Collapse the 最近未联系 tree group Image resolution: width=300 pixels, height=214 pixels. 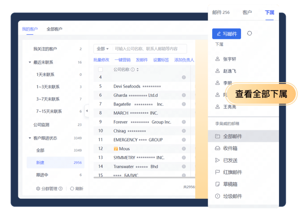pyautogui.click(x=30, y=62)
